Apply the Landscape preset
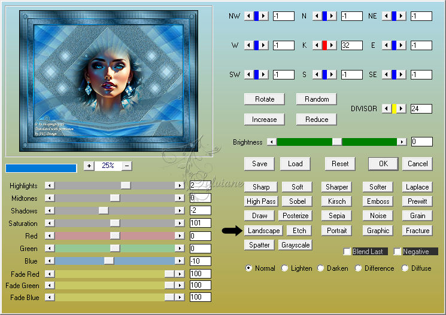 263,230
